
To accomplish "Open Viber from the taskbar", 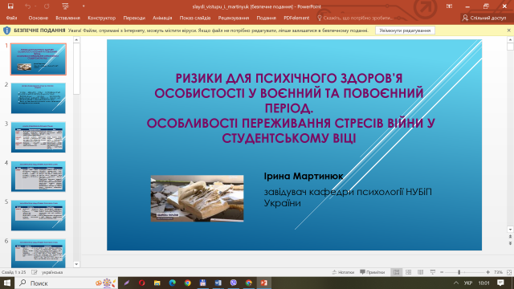I will tap(234, 283).
